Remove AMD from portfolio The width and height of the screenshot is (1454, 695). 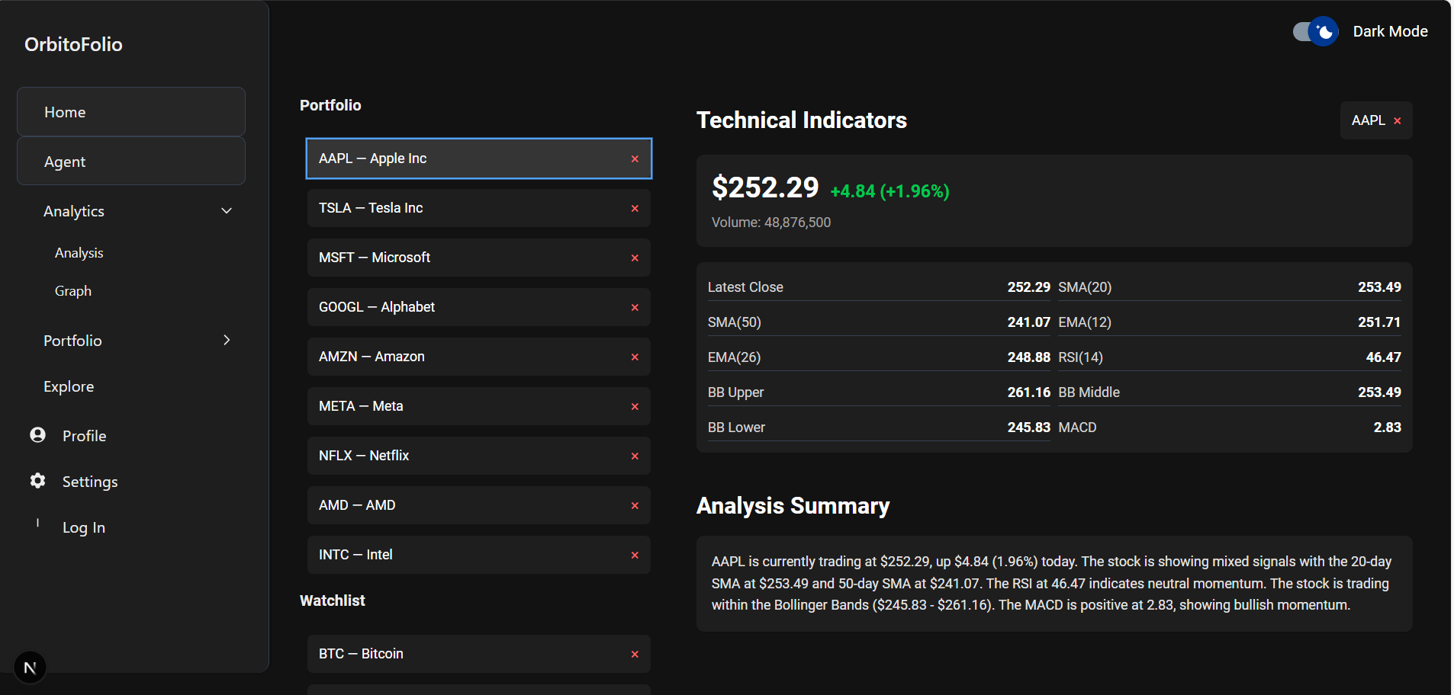[635, 505]
